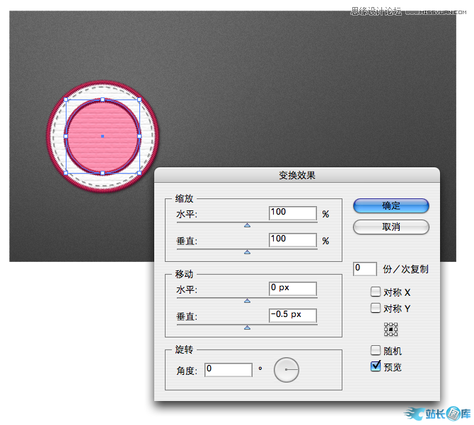Viewport: 474px width, 425px height.
Task: Click the 移动 垂直 slider handle
Action: pyautogui.click(x=247, y=327)
